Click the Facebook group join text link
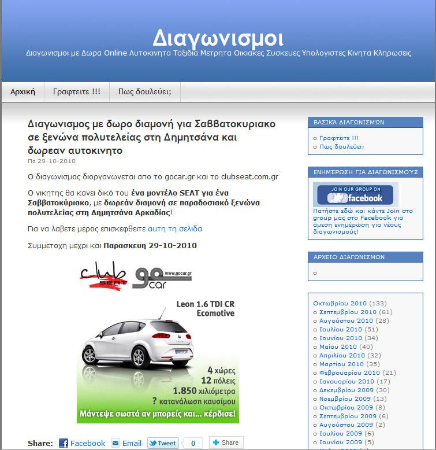Viewport: 436px width, 450px height. 363,222
